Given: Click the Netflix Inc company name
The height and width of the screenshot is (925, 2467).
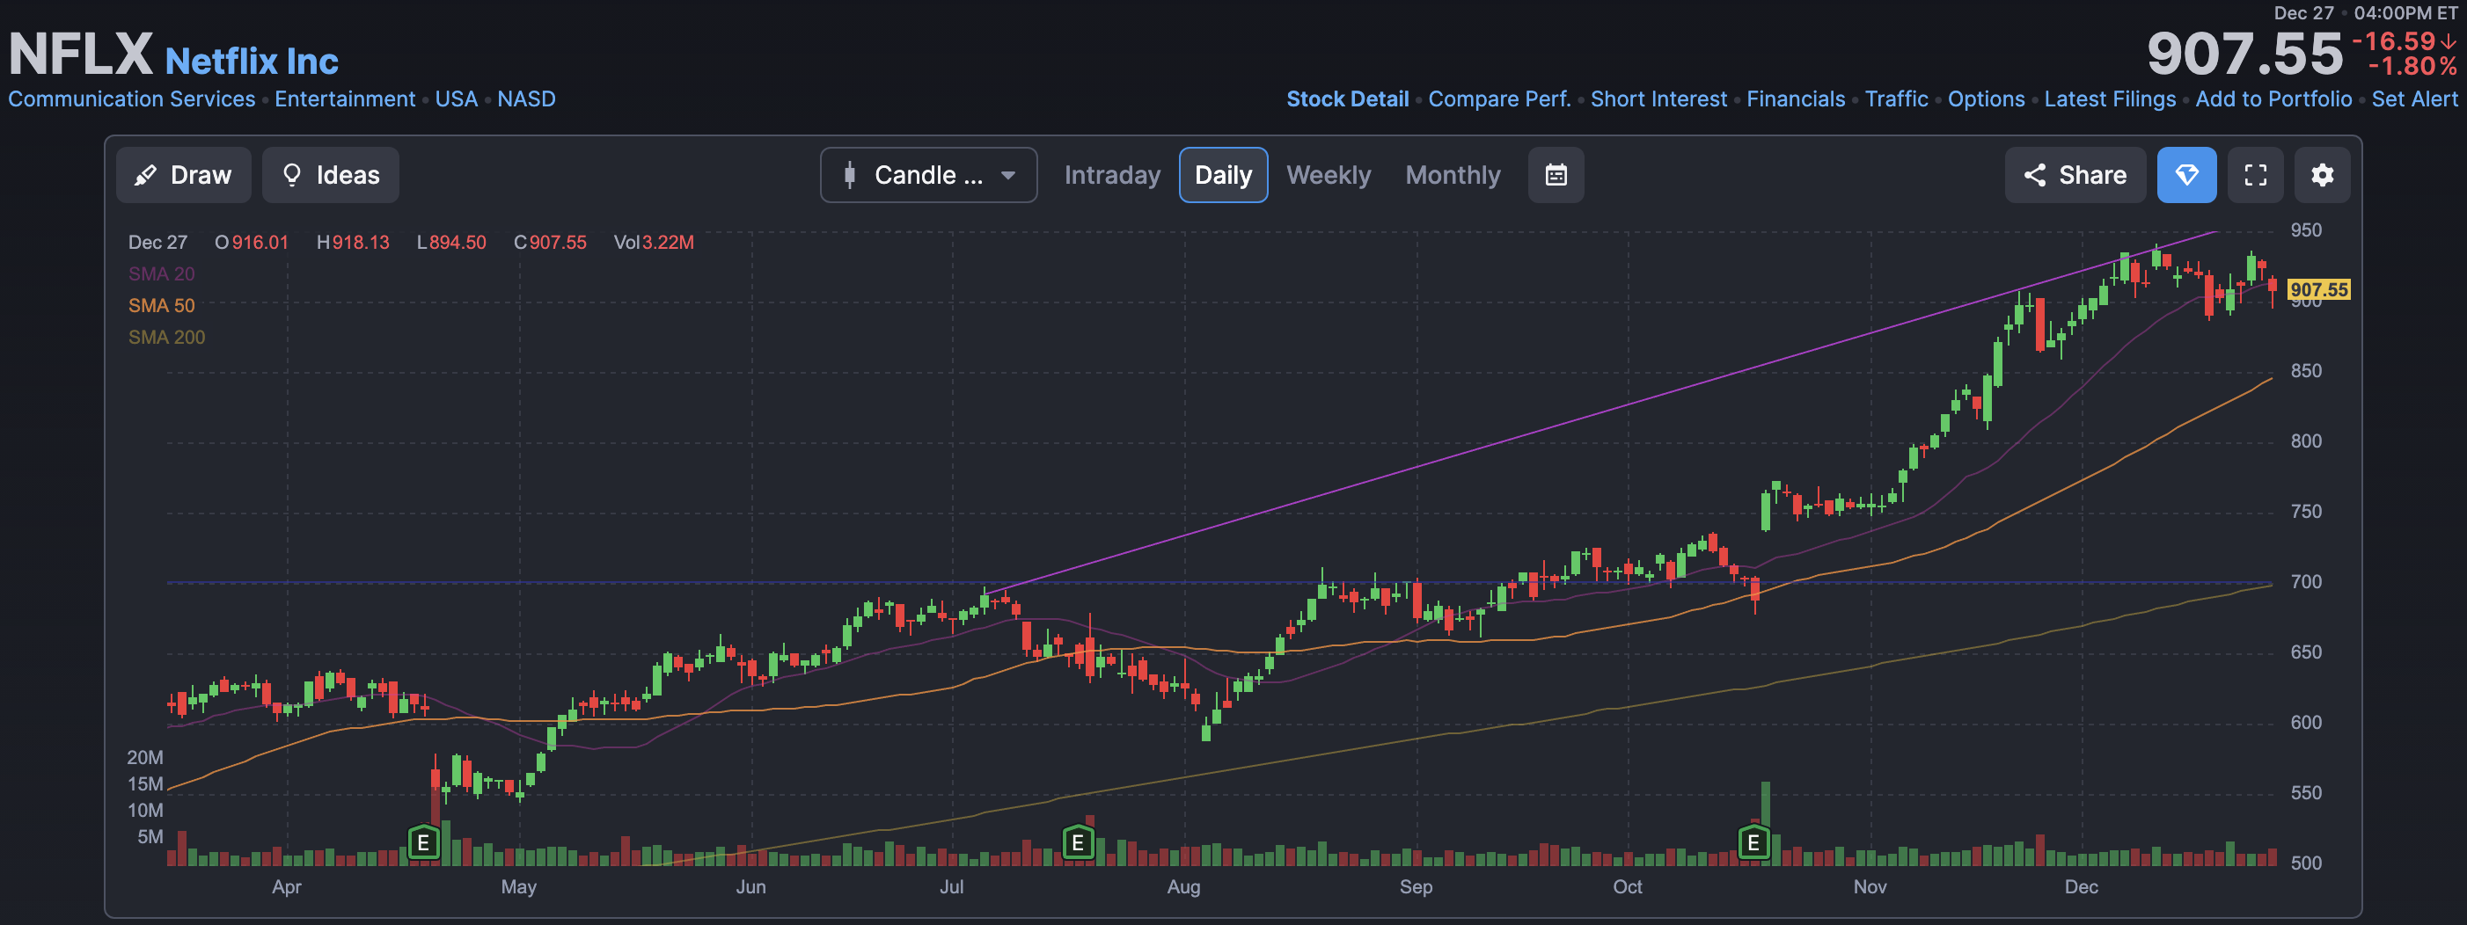Looking at the screenshot, I should click(252, 62).
